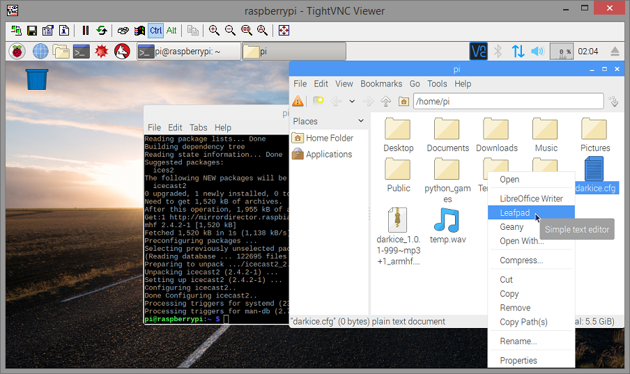Open View menu in file manager
Screen dimensions: 630x374
coord(344,84)
